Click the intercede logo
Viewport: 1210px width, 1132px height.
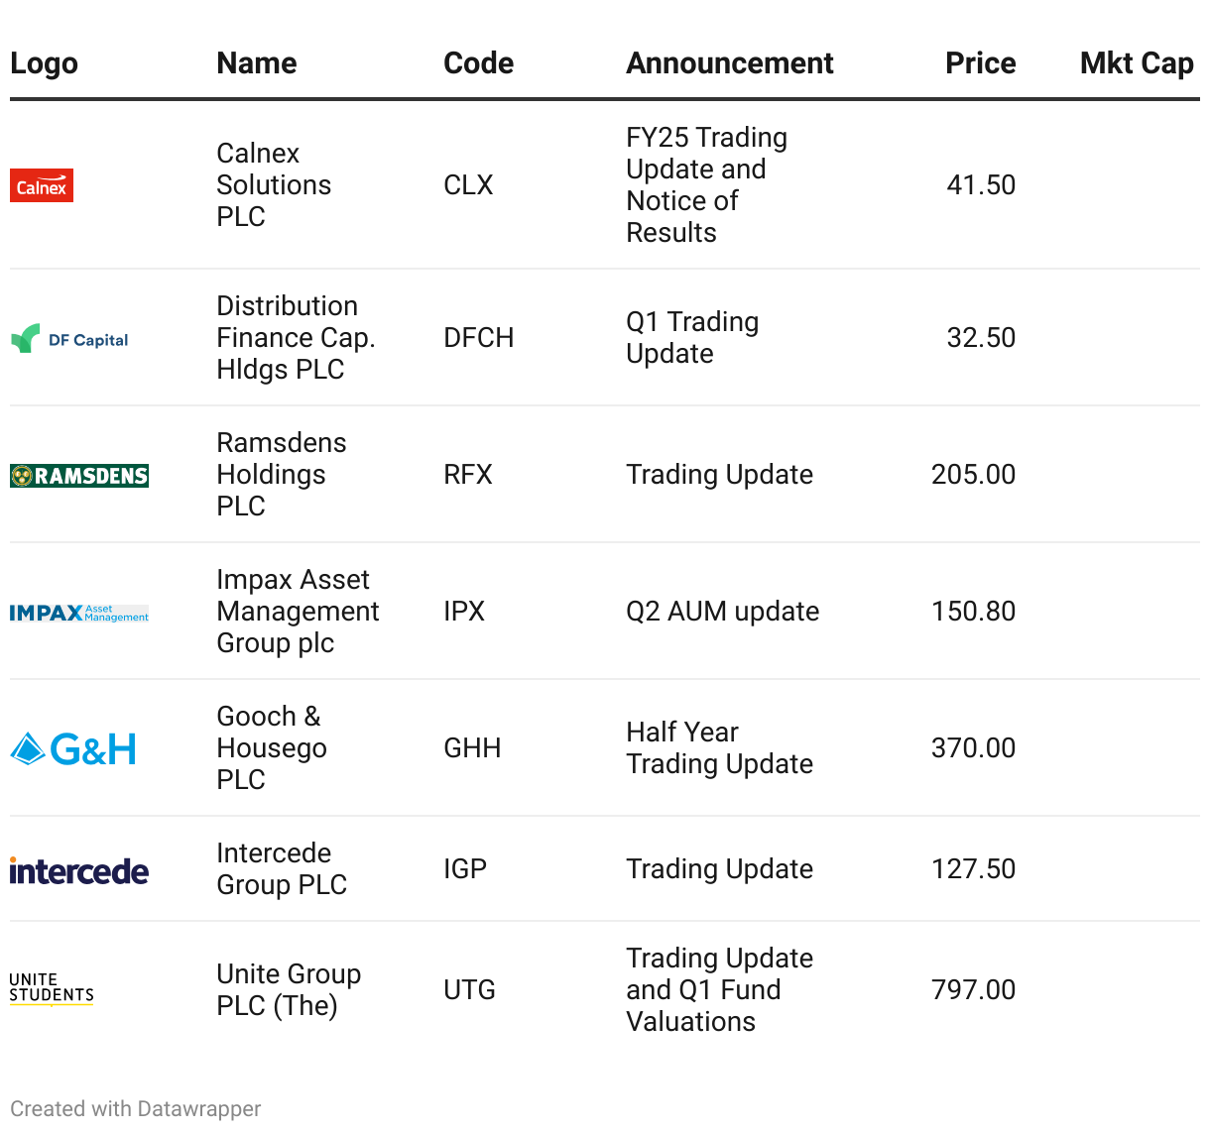pyautogui.click(x=79, y=870)
